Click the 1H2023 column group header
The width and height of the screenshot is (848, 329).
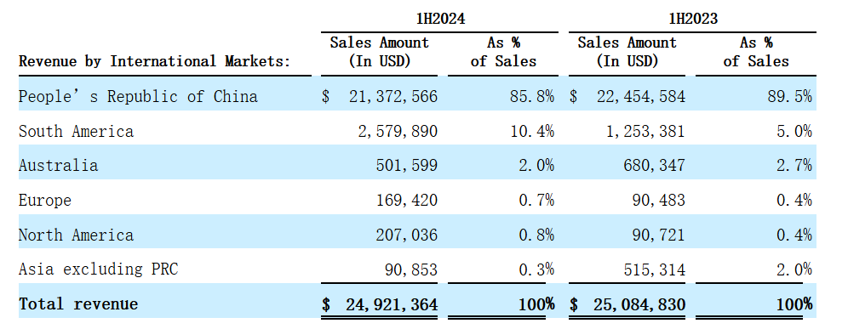pos(692,19)
